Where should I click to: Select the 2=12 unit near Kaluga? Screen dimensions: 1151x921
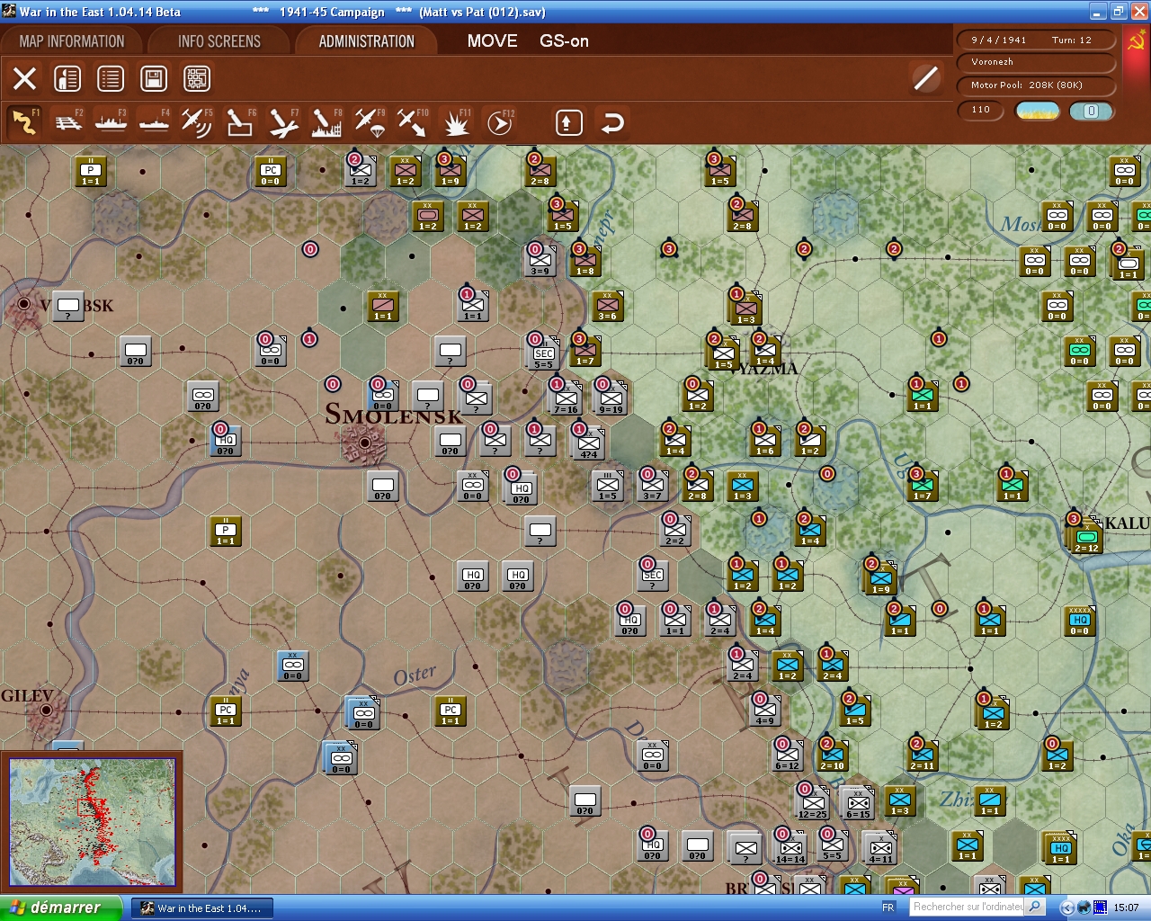[1085, 537]
